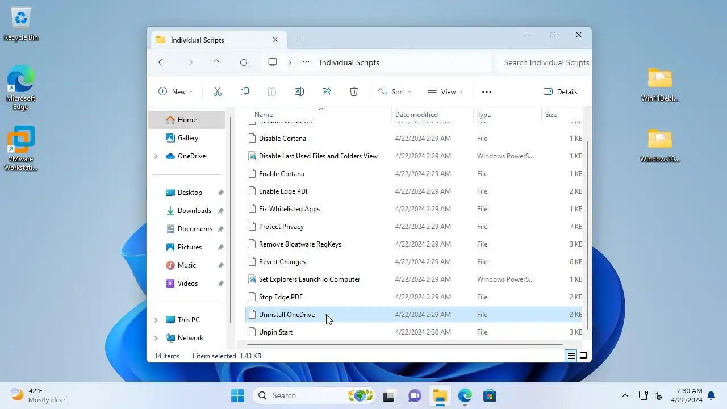Image resolution: width=727 pixels, height=409 pixels.
Task: Click the Rename icon in toolbar
Action: [x=299, y=91]
